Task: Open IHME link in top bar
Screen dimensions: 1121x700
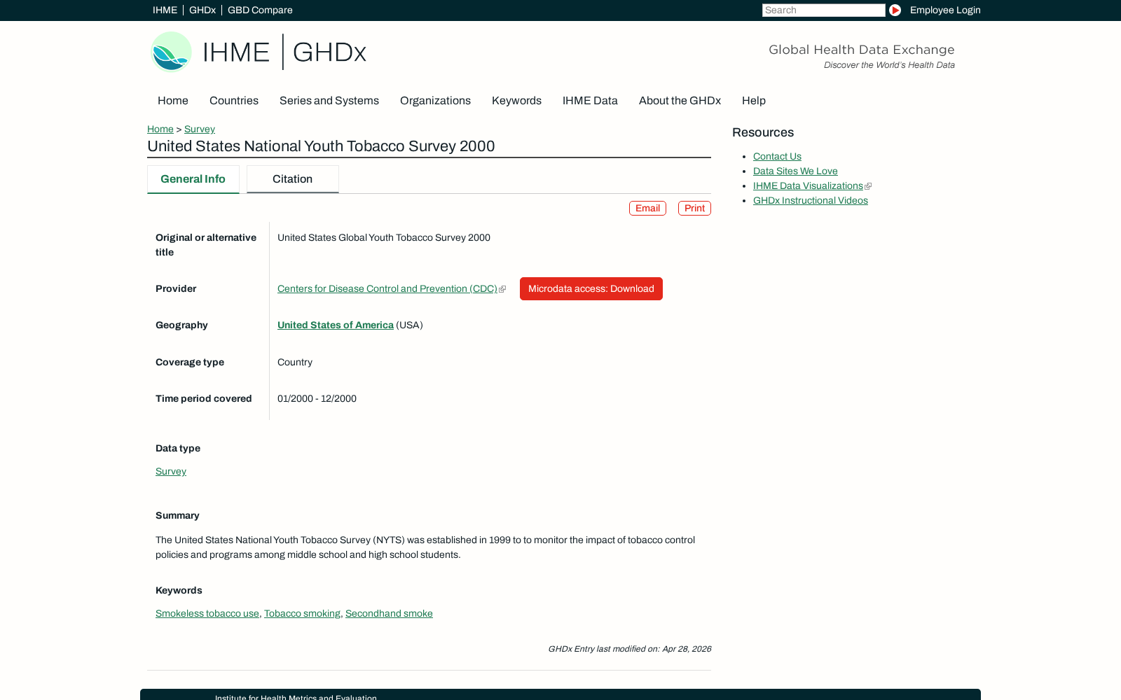Action: (x=165, y=10)
